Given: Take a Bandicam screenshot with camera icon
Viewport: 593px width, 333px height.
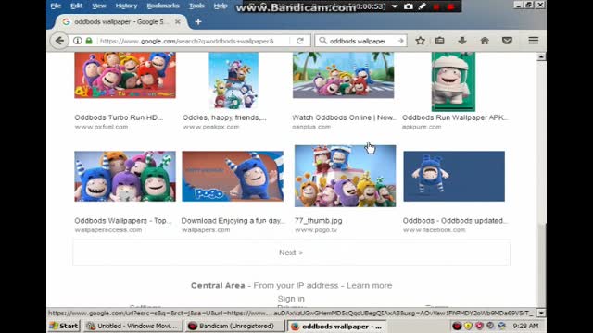Looking at the screenshot, I should (x=408, y=6).
